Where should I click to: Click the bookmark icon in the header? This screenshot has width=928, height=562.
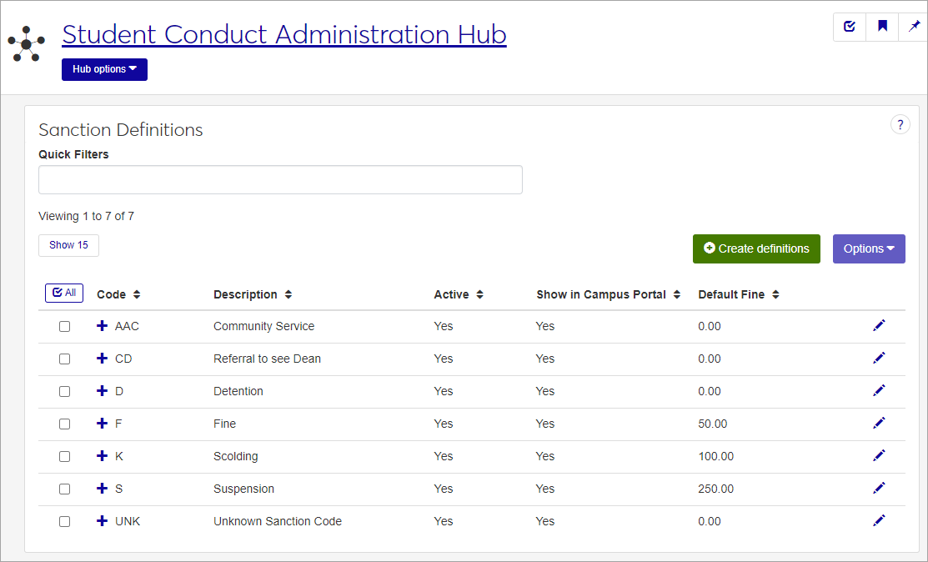pos(882,27)
